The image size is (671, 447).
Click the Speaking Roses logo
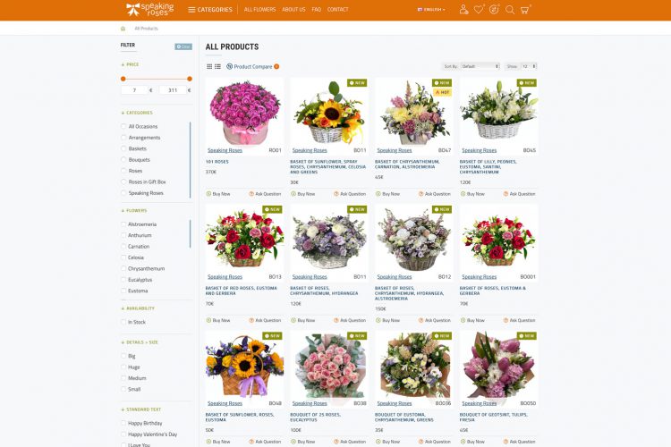click(149, 10)
